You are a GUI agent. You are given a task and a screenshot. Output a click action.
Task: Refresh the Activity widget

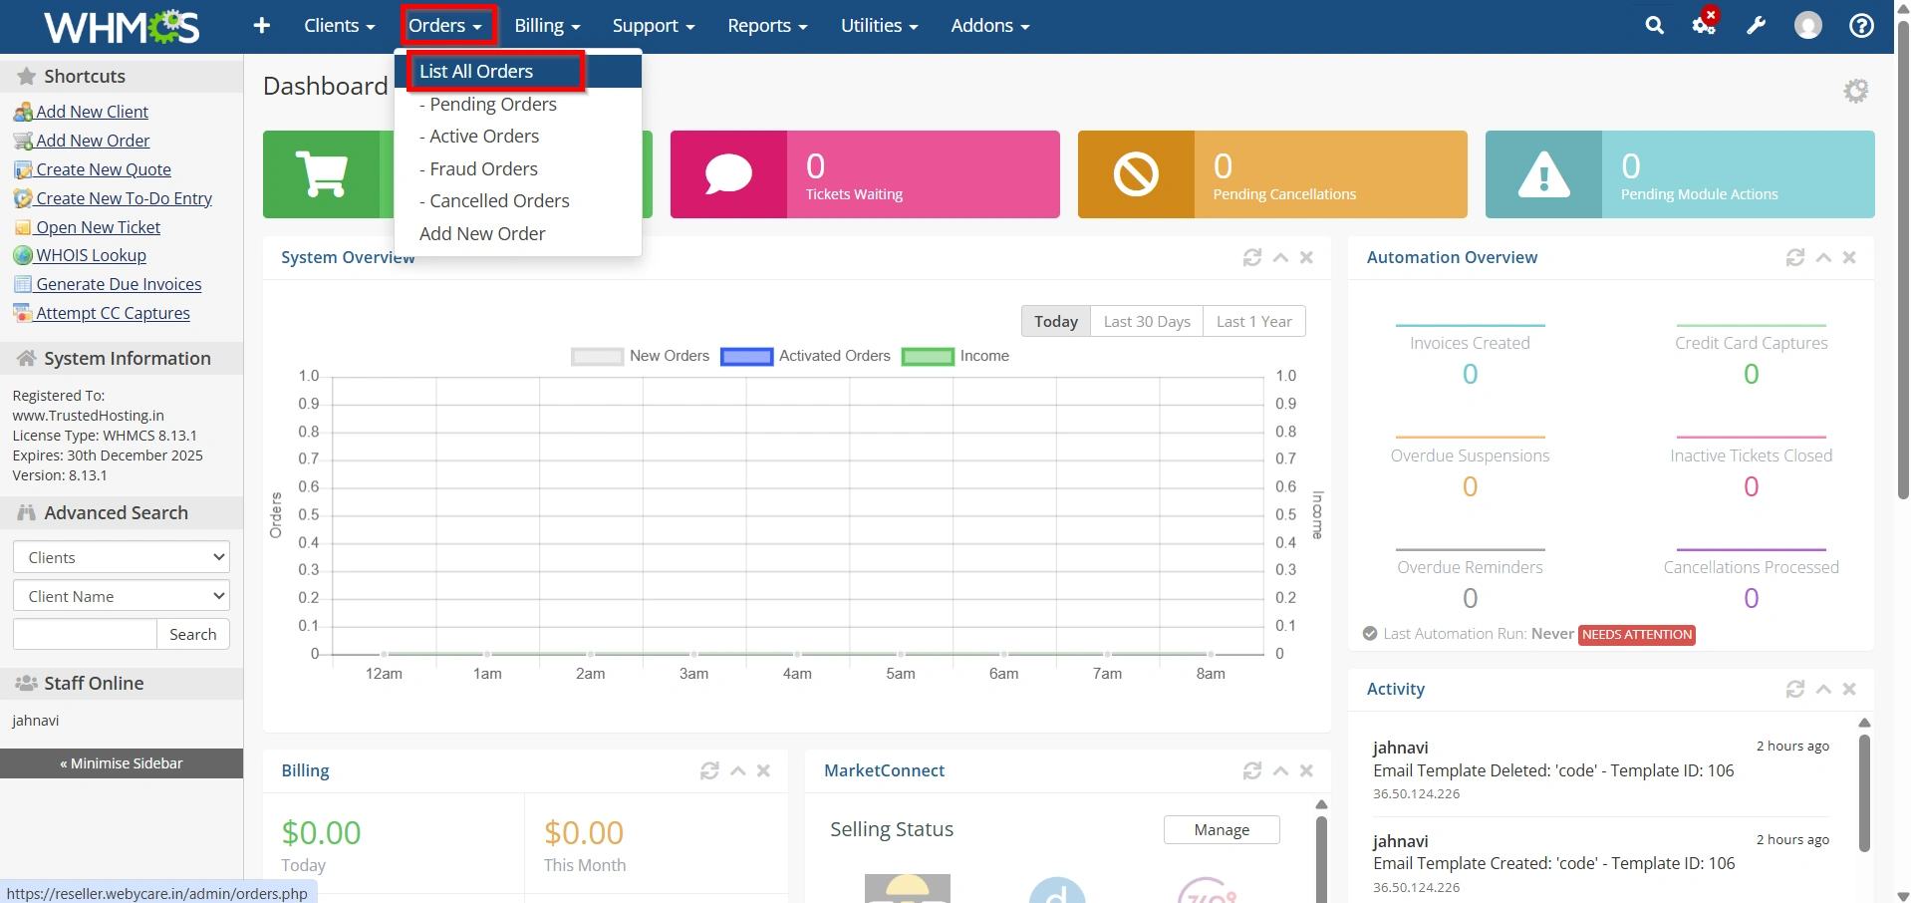tap(1795, 689)
